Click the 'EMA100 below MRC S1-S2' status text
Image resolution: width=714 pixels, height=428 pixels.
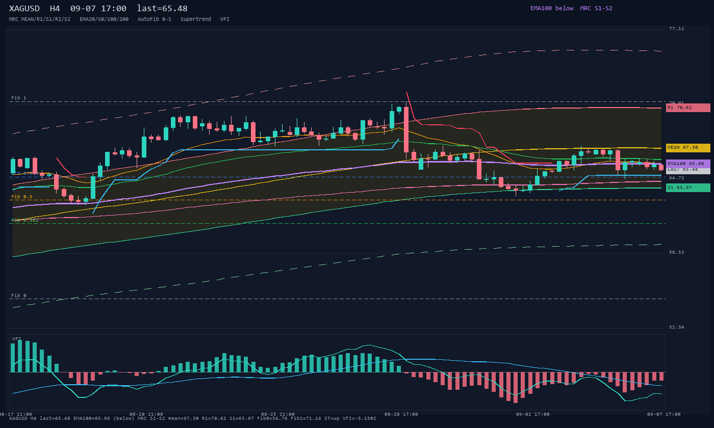(571, 8)
